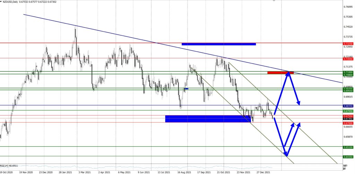
Task: Click the NZDUSD,Daily chart title text
Action: pyautogui.click(x=12, y=2)
